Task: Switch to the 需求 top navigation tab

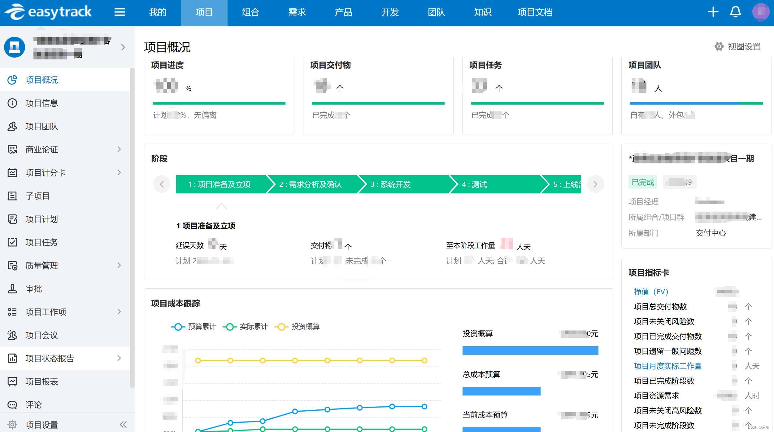Action: (x=297, y=12)
